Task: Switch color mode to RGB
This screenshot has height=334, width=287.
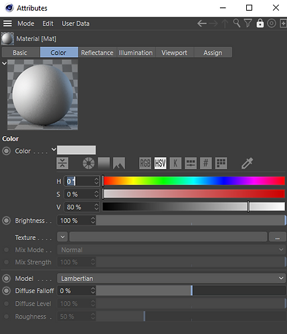Action: (145, 163)
